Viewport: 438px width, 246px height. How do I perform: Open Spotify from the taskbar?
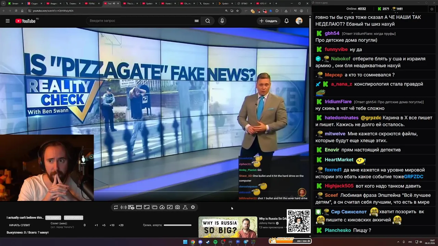(215, 242)
